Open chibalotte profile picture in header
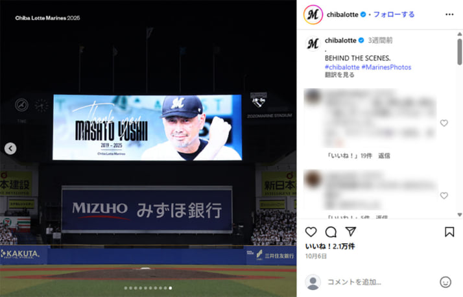Screen dimensions: 463x297 (x=313, y=14)
